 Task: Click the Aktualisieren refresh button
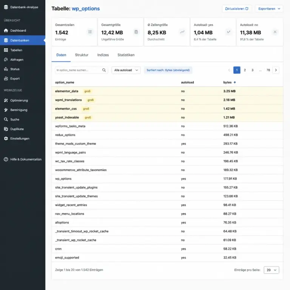pyautogui.click(x=236, y=9)
